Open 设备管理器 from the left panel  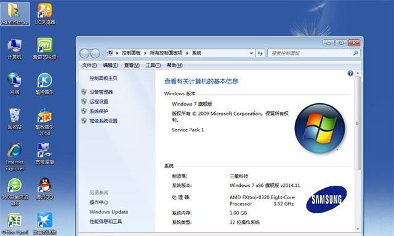click(x=101, y=92)
